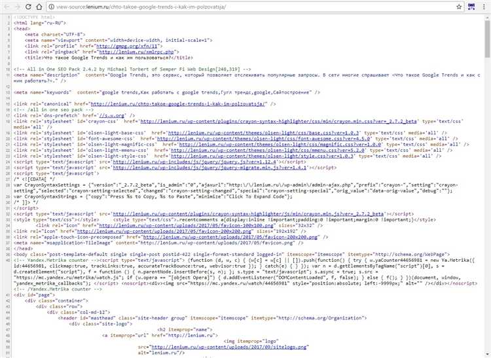
Task: Click the html lang="ru-RU" tag text
Action: point(40,23)
